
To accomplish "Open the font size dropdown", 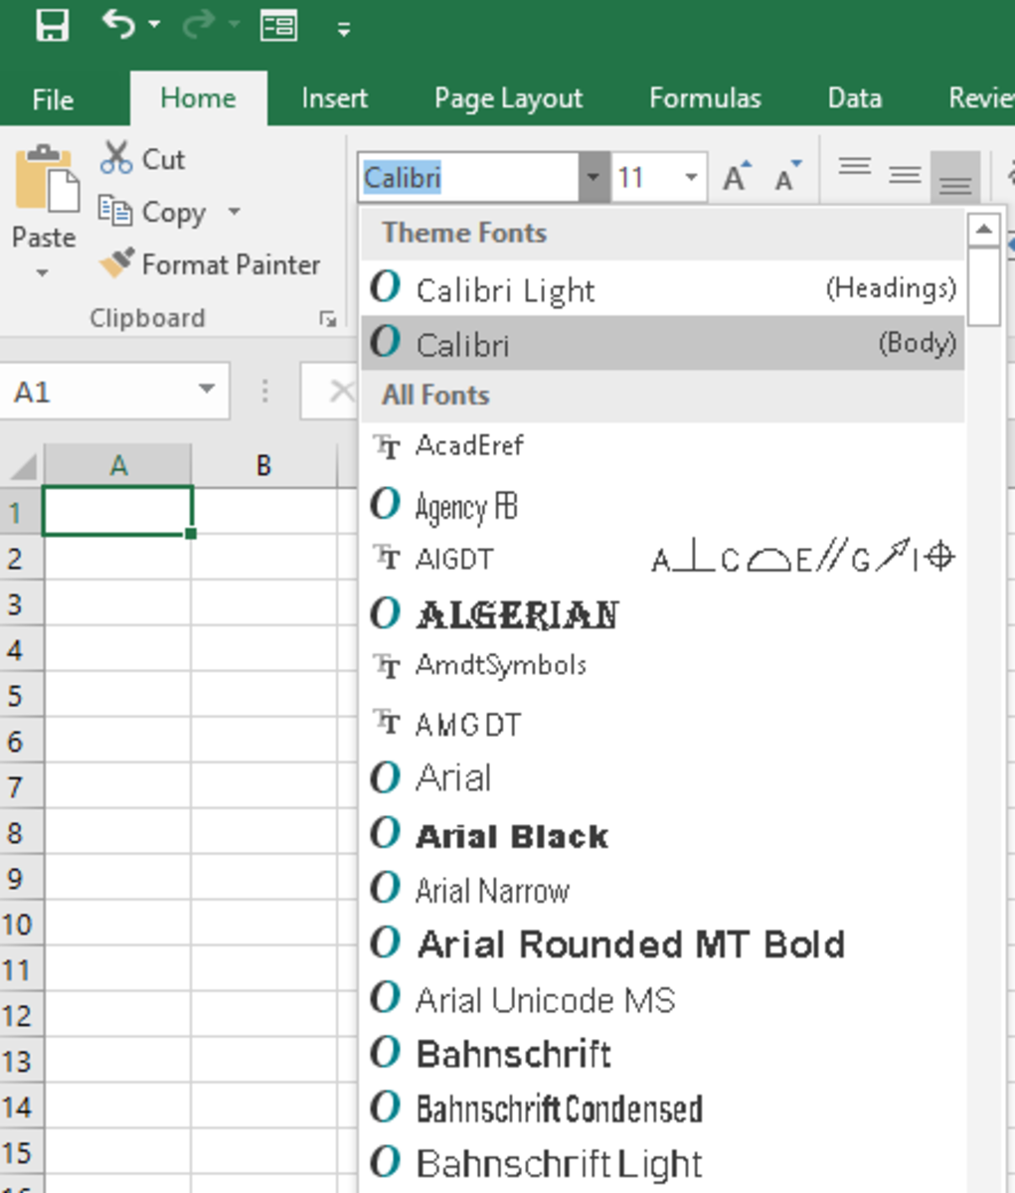I will 691,176.
